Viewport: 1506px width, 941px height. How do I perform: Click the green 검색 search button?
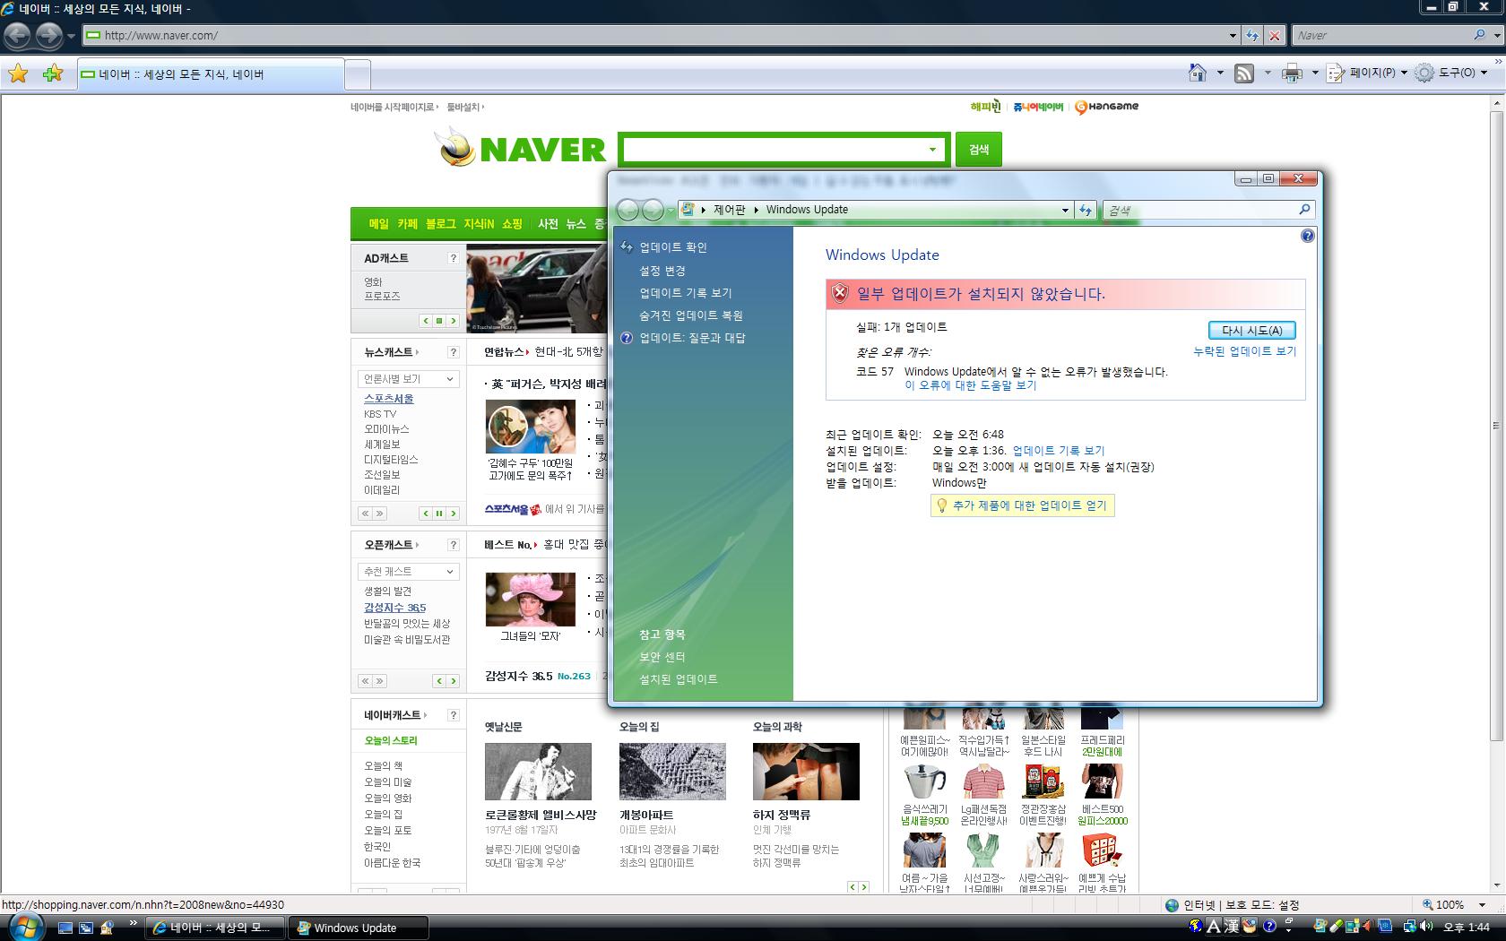tap(978, 150)
